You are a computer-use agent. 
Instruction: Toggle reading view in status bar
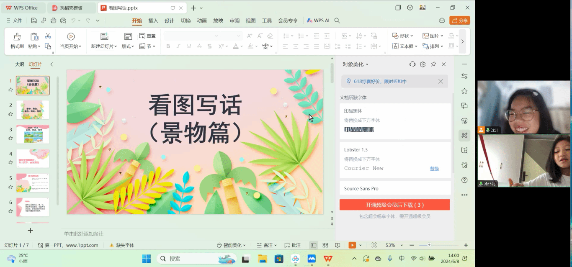[338, 245]
